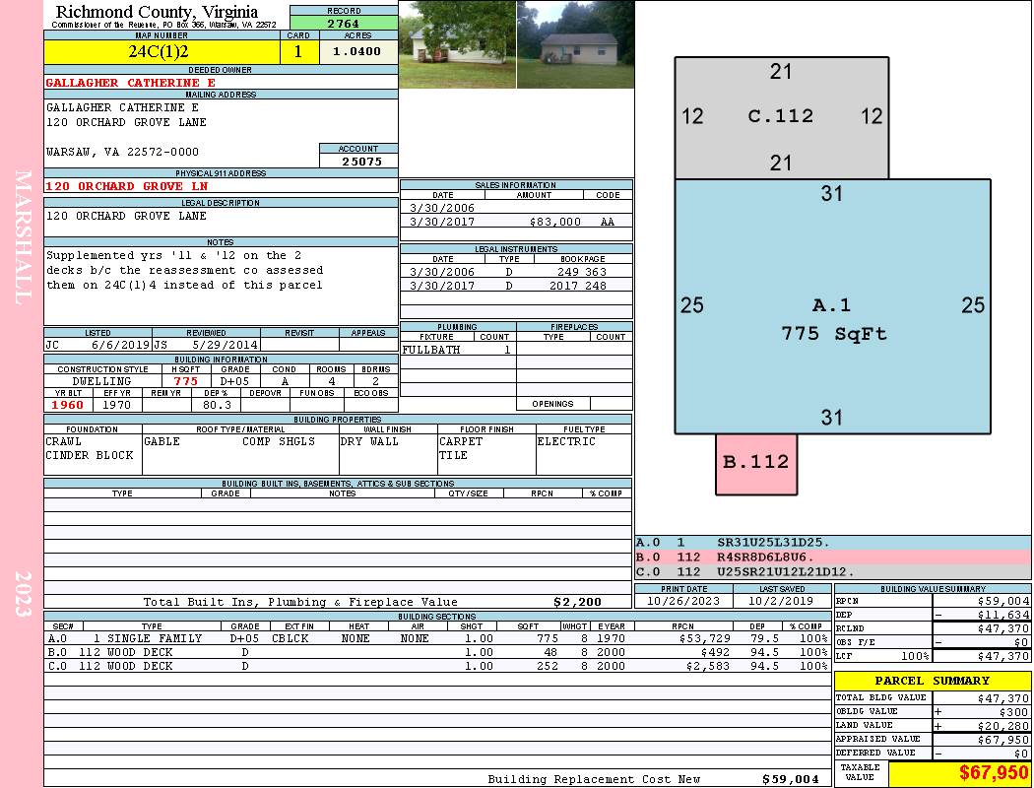Click the record number 2764 cell
The width and height of the screenshot is (1034, 788).
pyautogui.click(x=344, y=23)
